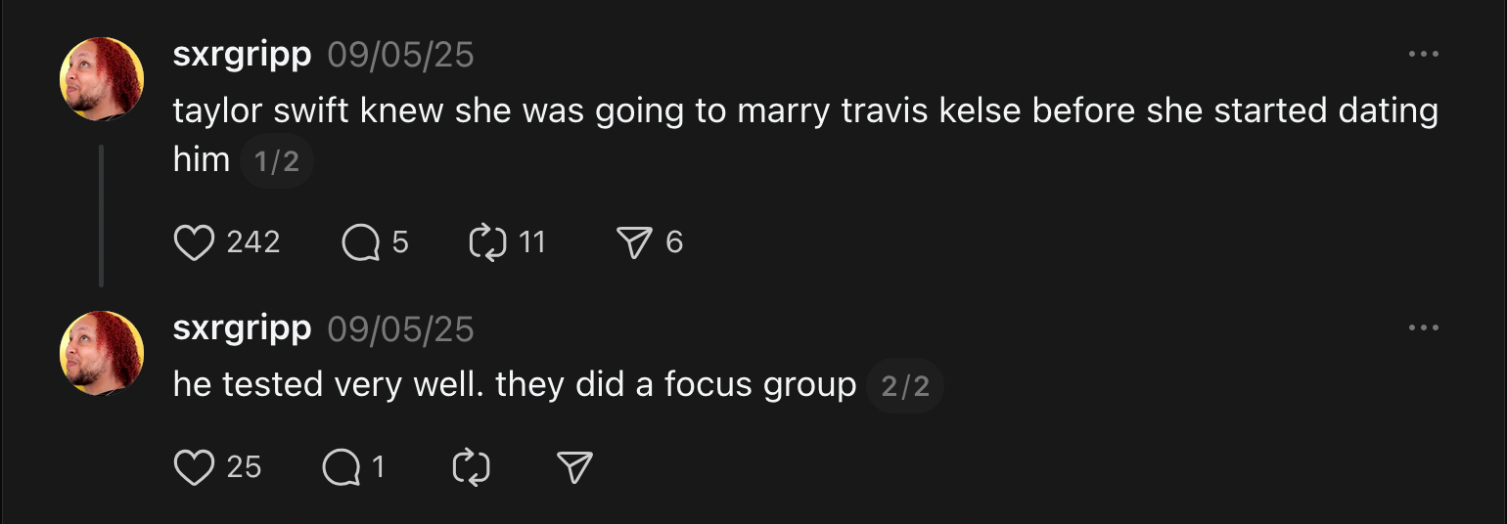Share the first post via send icon
This screenshot has height=524, width=1507.
[634, 242]
